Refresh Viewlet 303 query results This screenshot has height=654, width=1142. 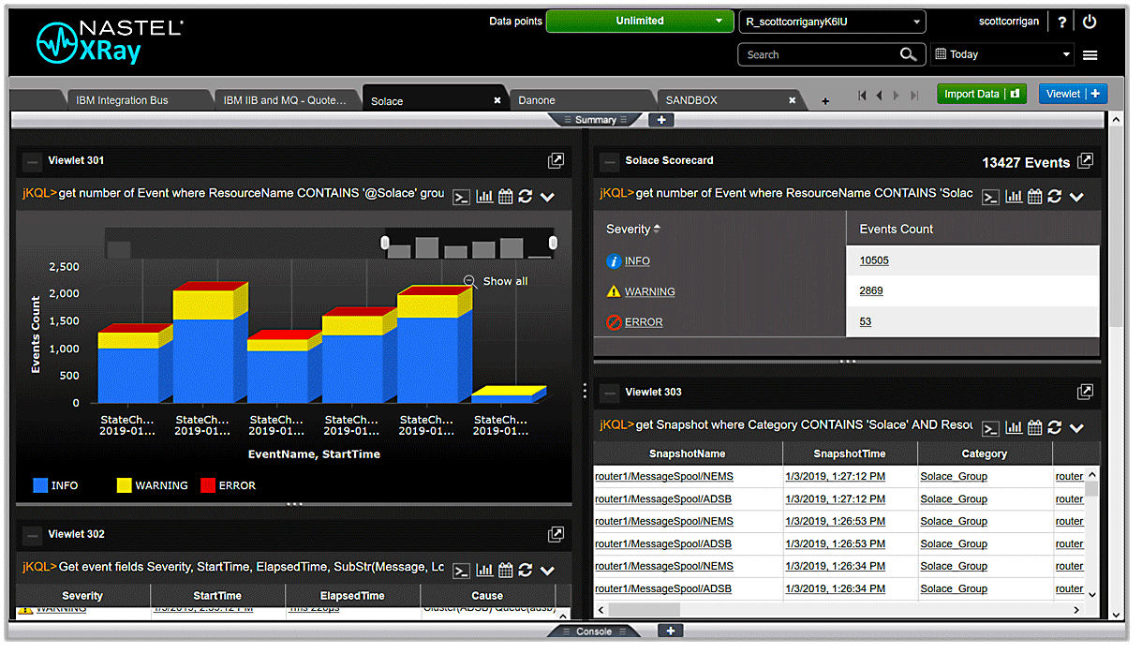coord(1055,428)
